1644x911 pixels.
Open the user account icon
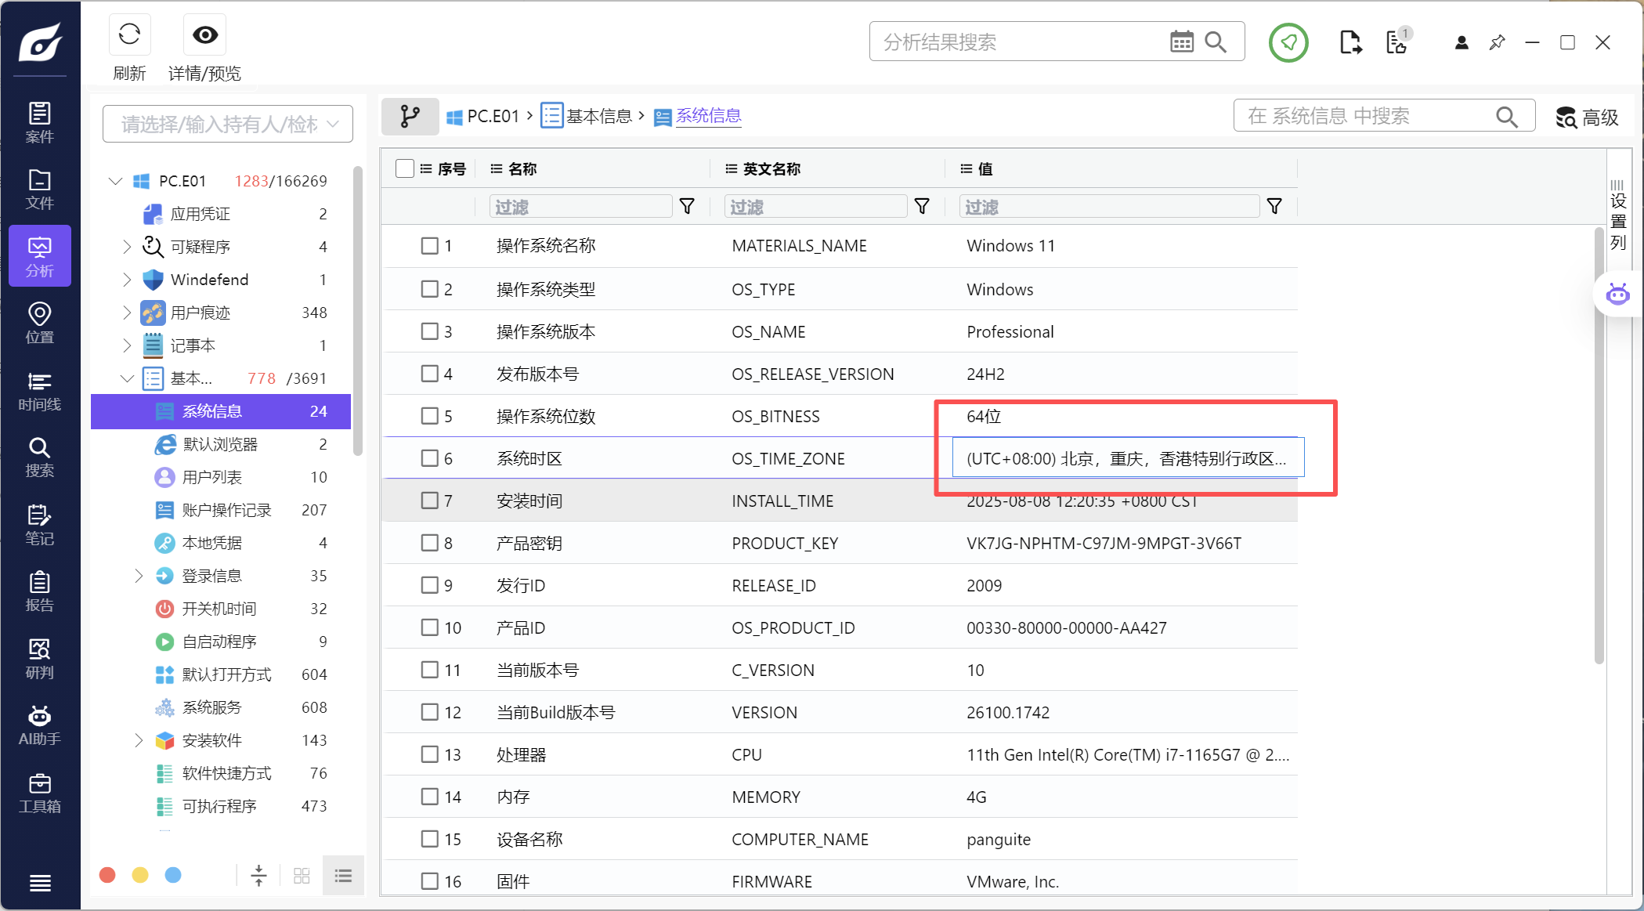coord(1462,42)
